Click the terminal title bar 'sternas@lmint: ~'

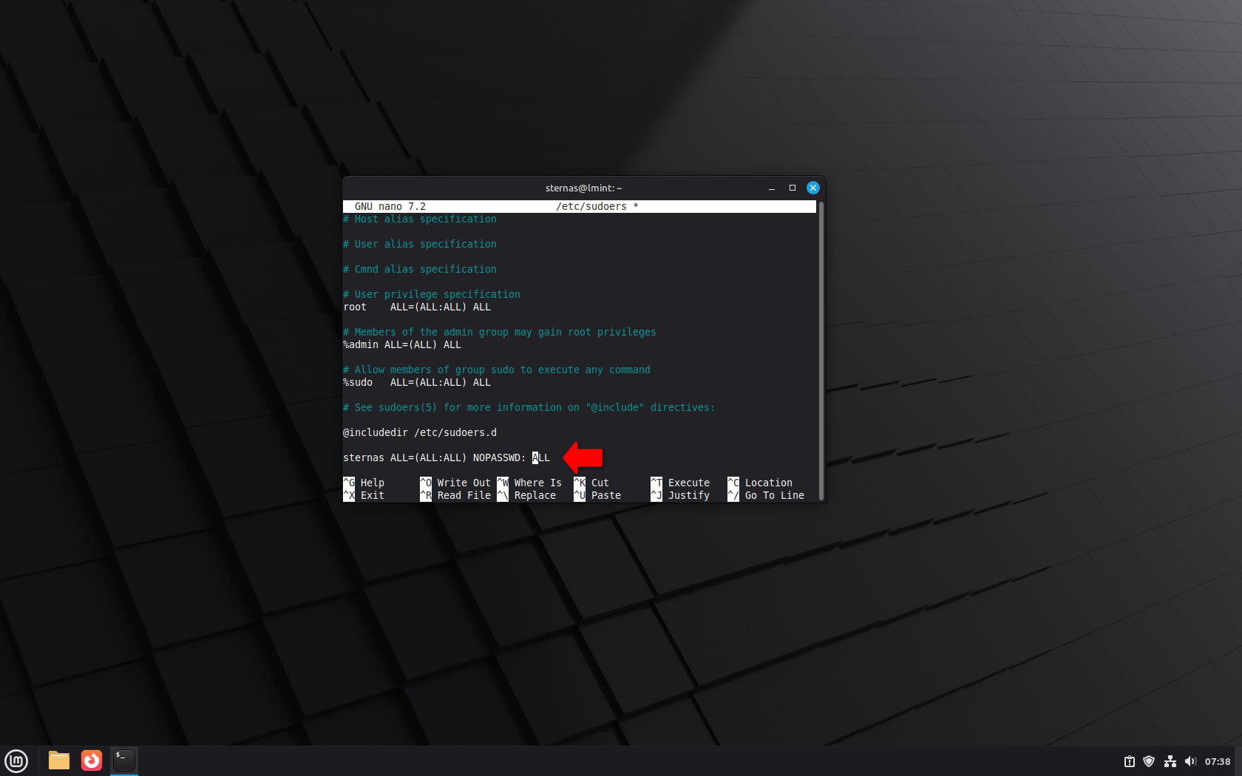[x=583, y=188]
